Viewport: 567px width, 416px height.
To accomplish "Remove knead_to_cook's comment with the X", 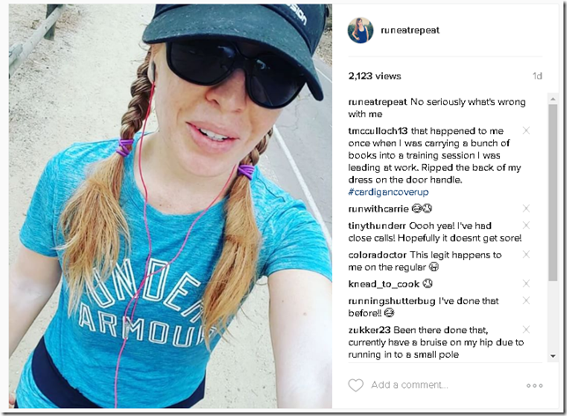I will click(x=526, y=283).
